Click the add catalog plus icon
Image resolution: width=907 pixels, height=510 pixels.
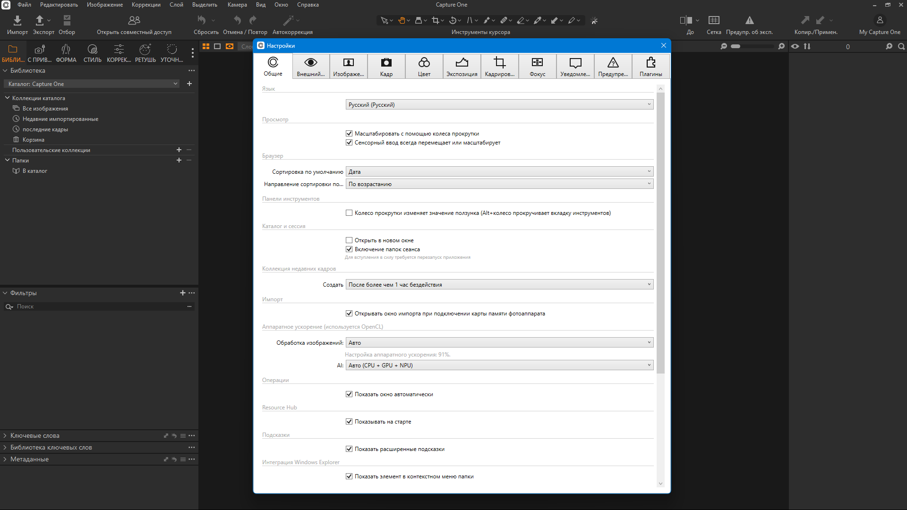189,84
